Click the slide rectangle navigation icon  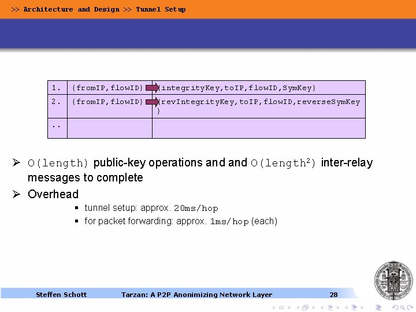click(281, 308)
